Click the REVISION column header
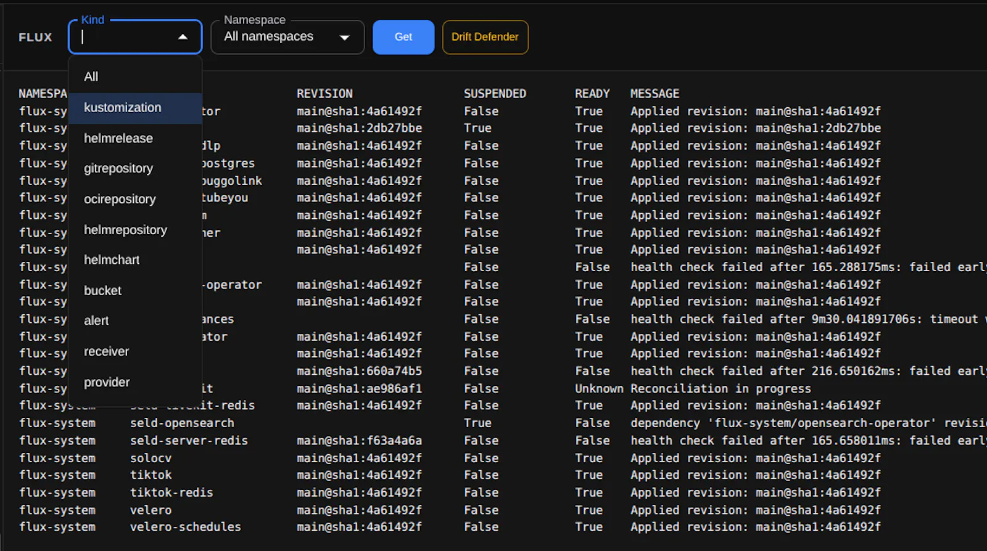The image size is (987, 551). point(324,94)
